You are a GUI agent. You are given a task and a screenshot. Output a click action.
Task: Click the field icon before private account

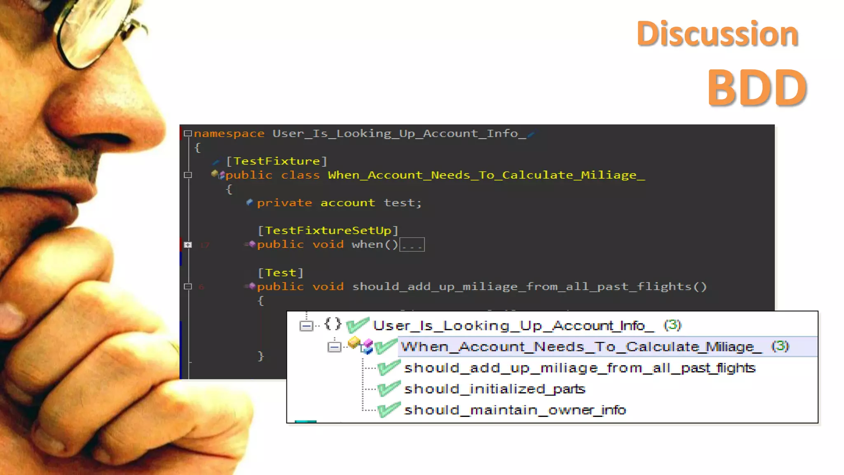click(249, 202)
